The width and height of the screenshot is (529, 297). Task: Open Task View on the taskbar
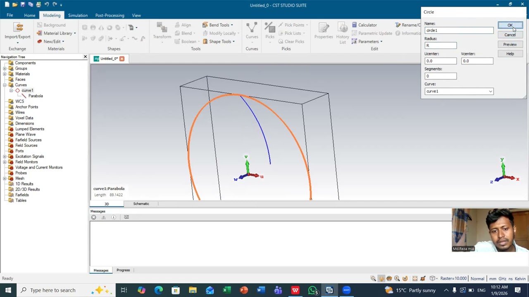124,290
